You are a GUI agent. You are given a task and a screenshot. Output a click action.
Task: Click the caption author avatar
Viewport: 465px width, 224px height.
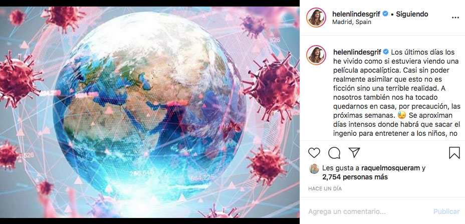click(316, 55)
